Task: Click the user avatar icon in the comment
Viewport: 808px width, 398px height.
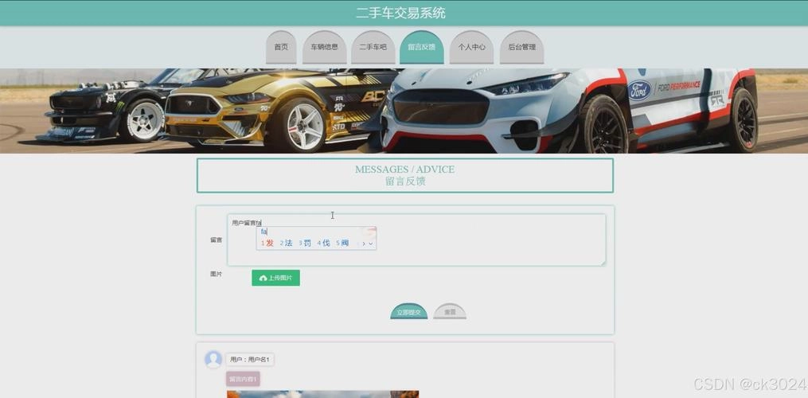Action: [x=213, y=359]
